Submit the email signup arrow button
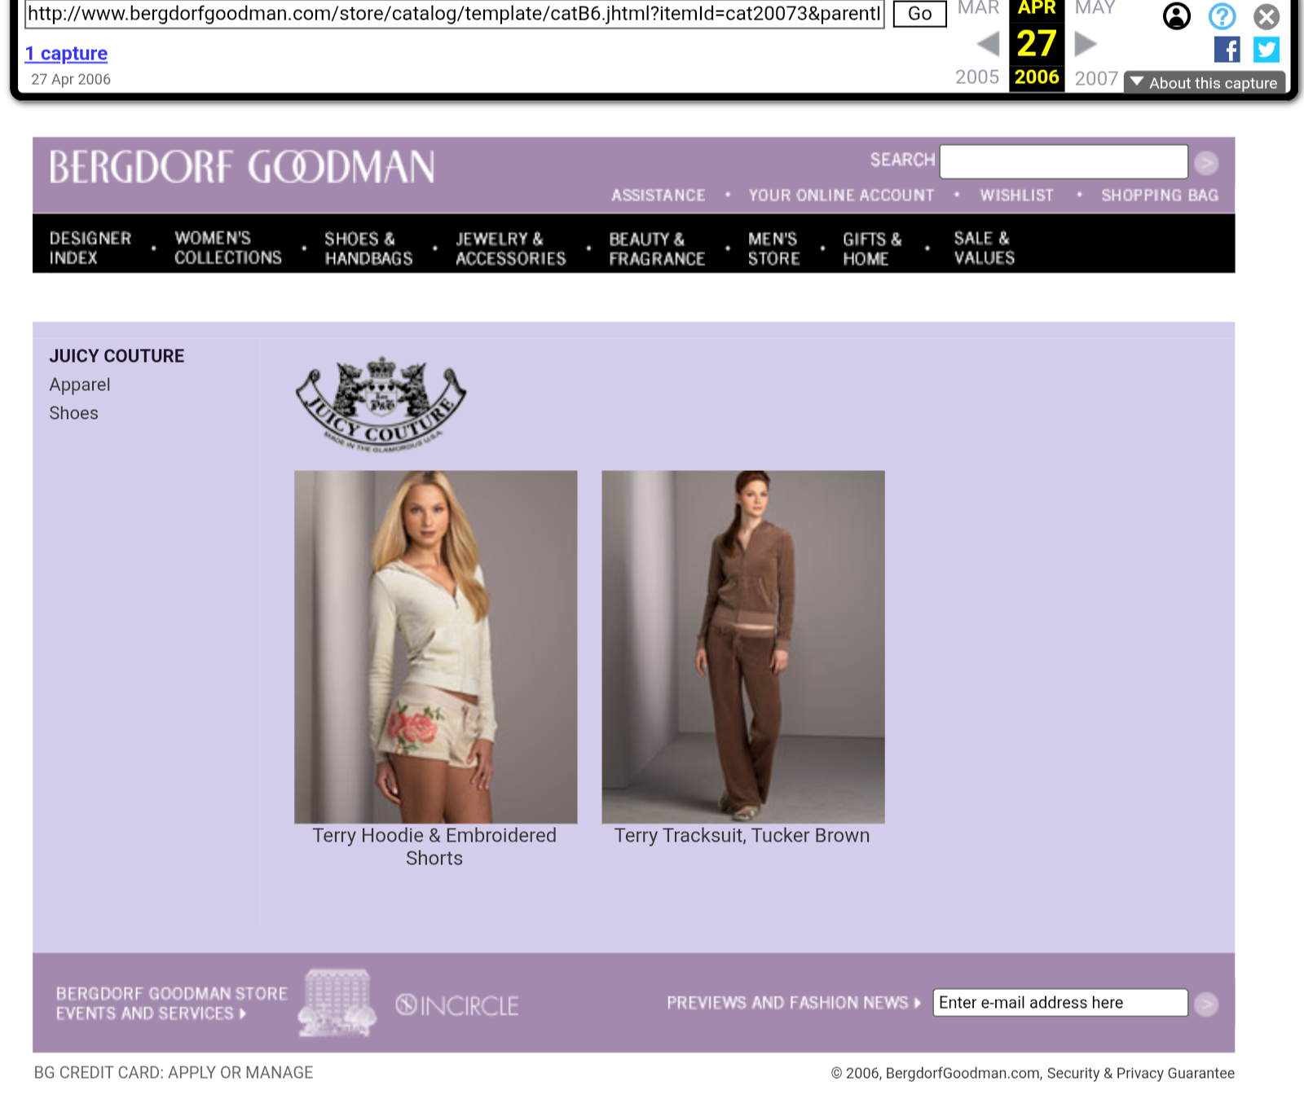This screenshot has width=1304, height=1099. (x=1206, y=1004)
